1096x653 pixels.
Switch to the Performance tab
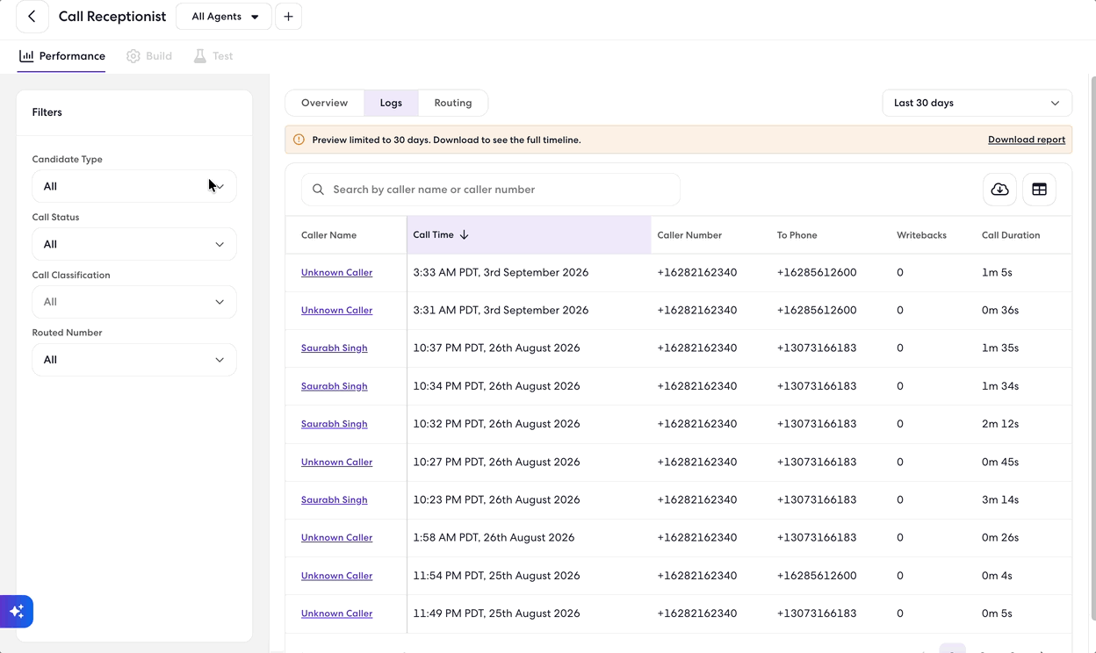(61, 56)
